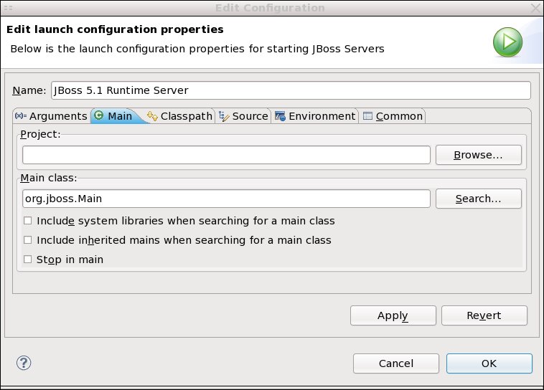Focus the Name field with JBoss 5.1 Runtime Server
The width and height of the screenshot is (544, 390).
291,90
